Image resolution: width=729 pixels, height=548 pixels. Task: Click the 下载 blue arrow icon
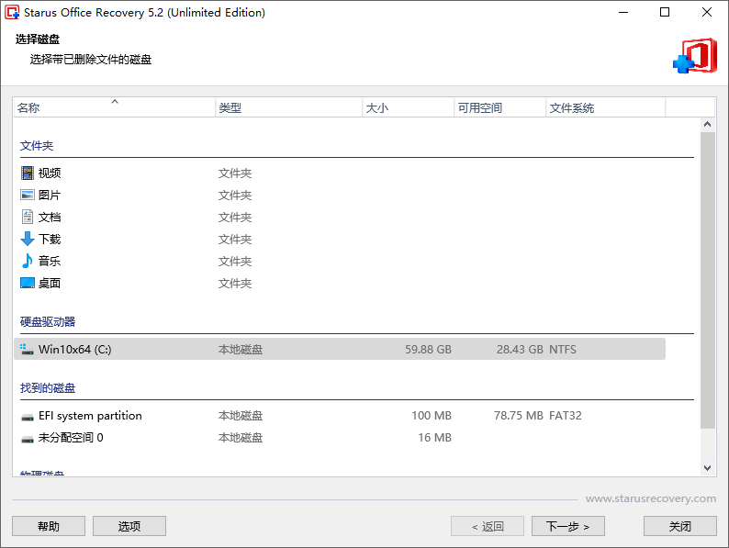click(x=28, y=239)
